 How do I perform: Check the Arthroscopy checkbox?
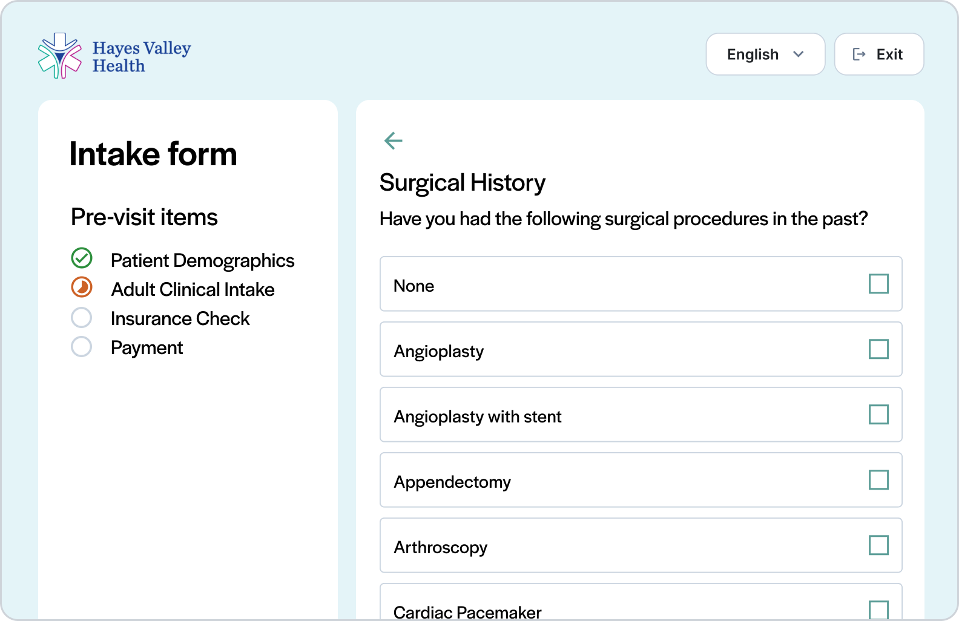tap(878, 545)
